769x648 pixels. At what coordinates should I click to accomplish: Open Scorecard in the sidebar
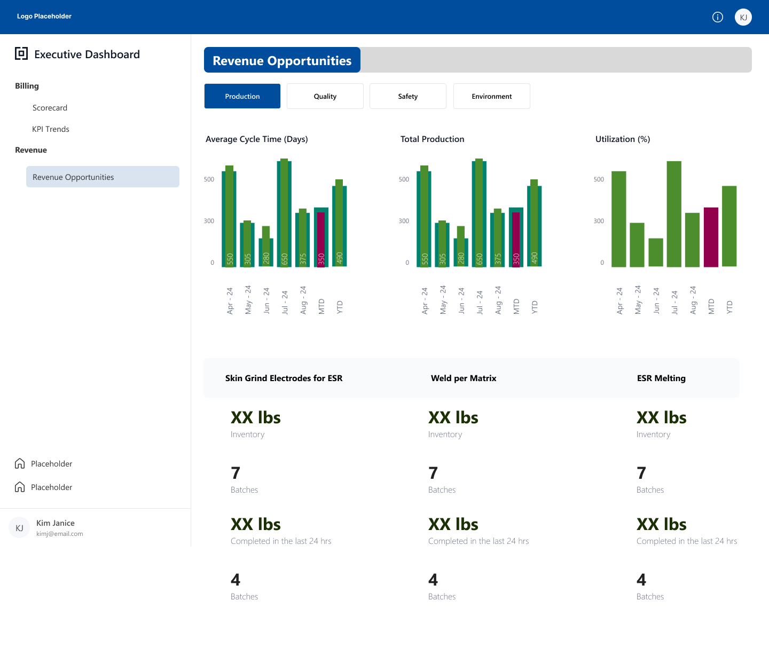coord(50,108)
